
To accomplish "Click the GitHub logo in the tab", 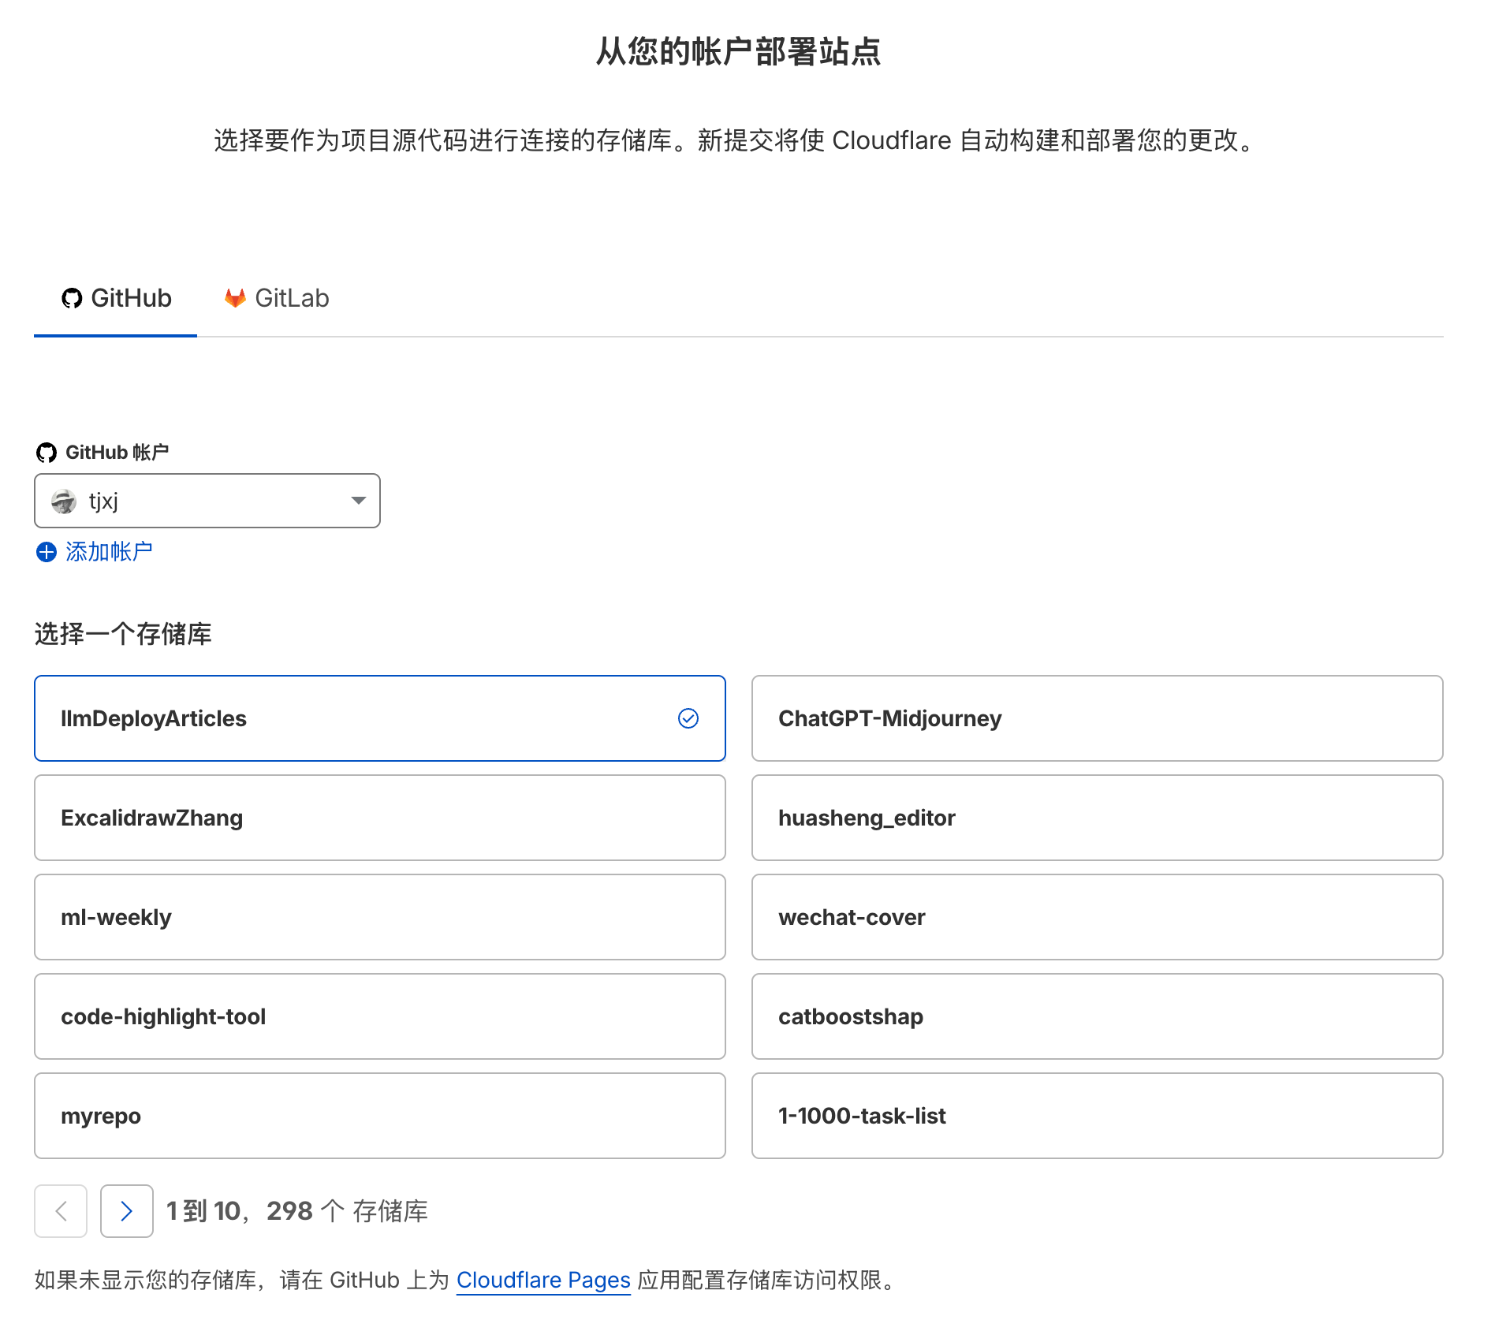I will click(72, 298).
